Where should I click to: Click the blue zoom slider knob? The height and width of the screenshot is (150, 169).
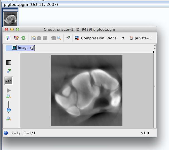point(9,110)
